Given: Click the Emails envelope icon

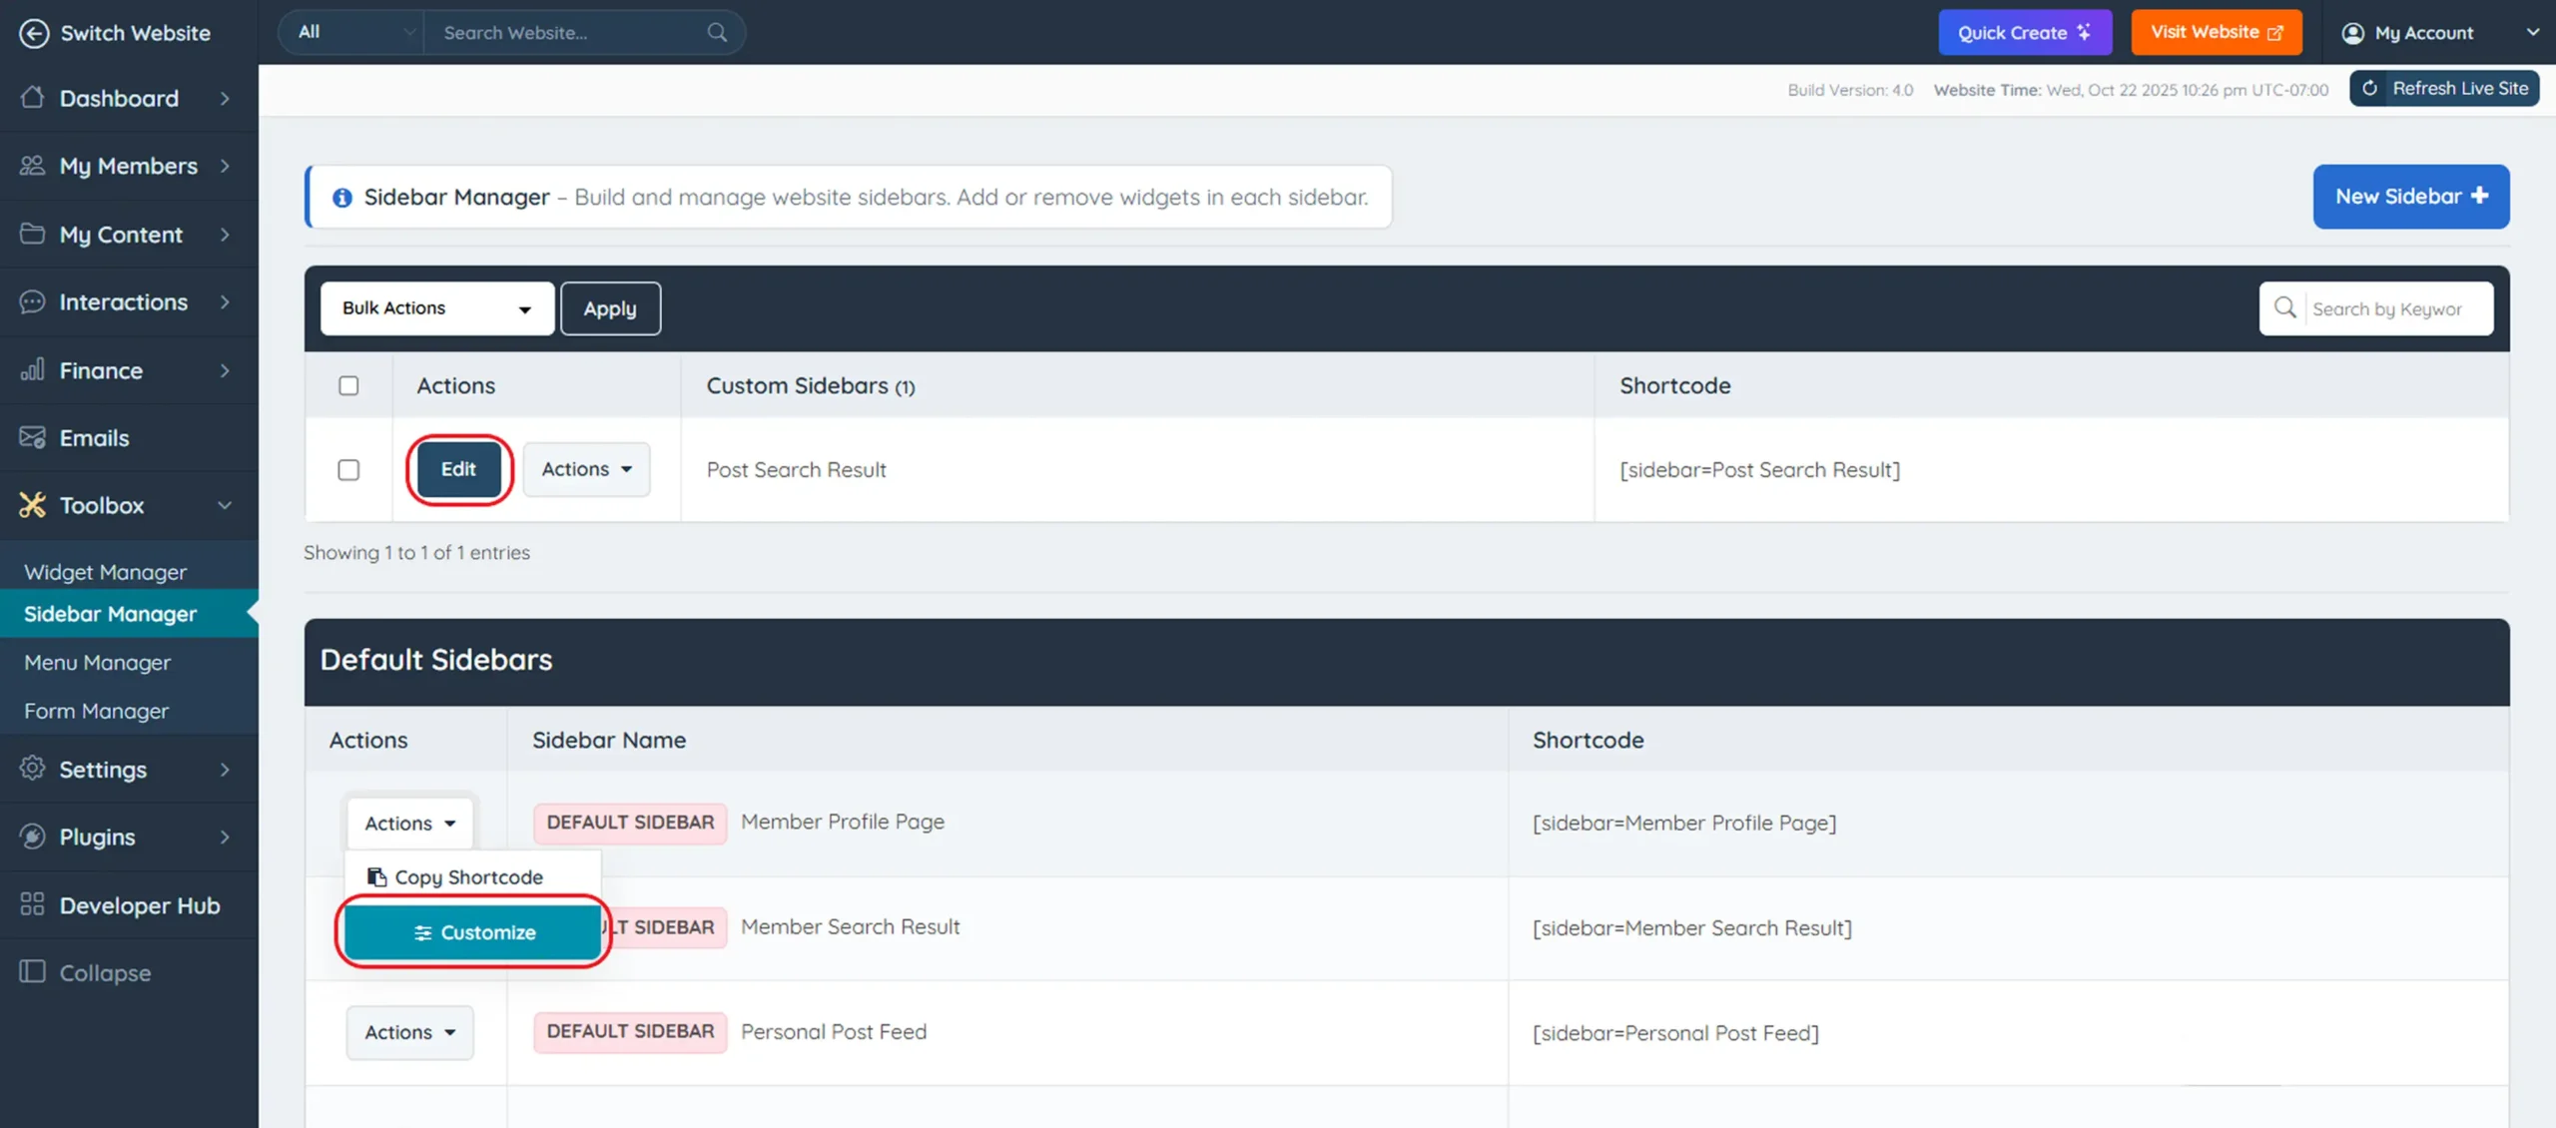Looking at the screenshot, I should pos(33,437).
